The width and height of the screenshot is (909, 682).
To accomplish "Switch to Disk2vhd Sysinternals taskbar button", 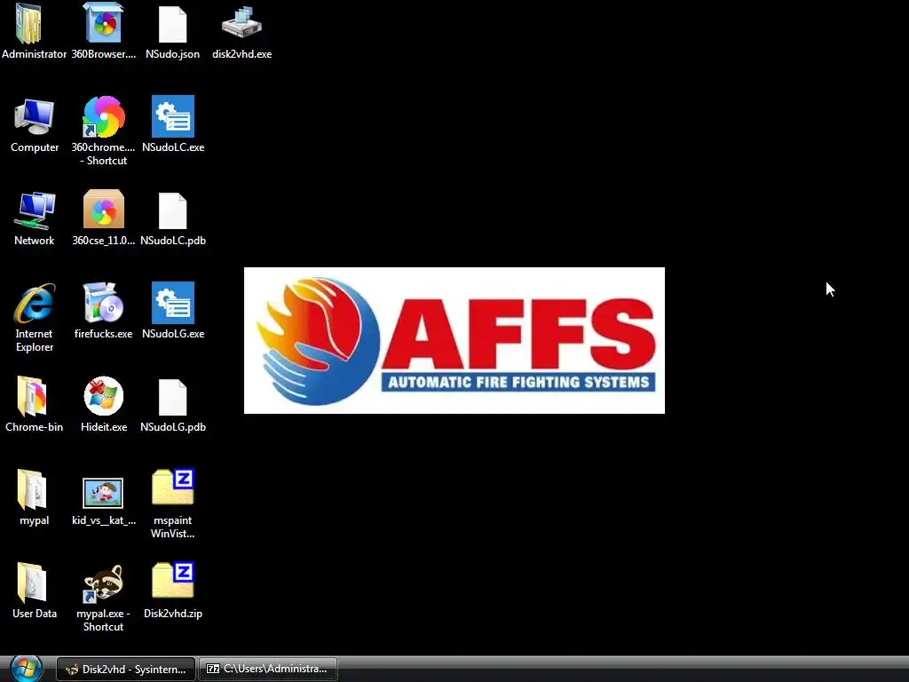I will coord(126,670).
